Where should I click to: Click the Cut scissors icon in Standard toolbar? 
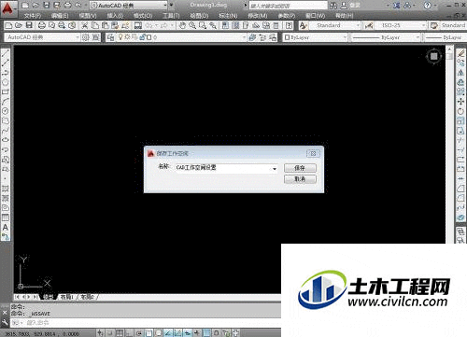(85, 25)
